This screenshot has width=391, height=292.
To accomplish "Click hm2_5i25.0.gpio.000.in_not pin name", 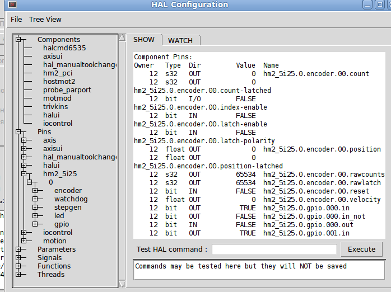I will click(x=314, y=216).
